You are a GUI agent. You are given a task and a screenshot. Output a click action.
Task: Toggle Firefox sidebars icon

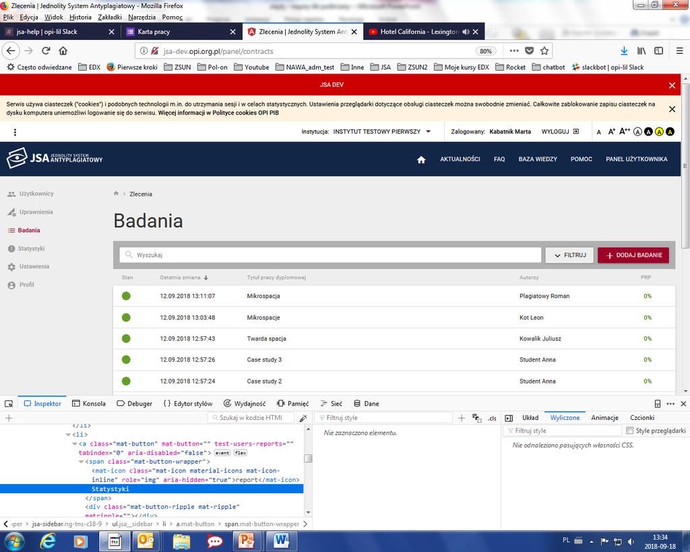(658, 51)
